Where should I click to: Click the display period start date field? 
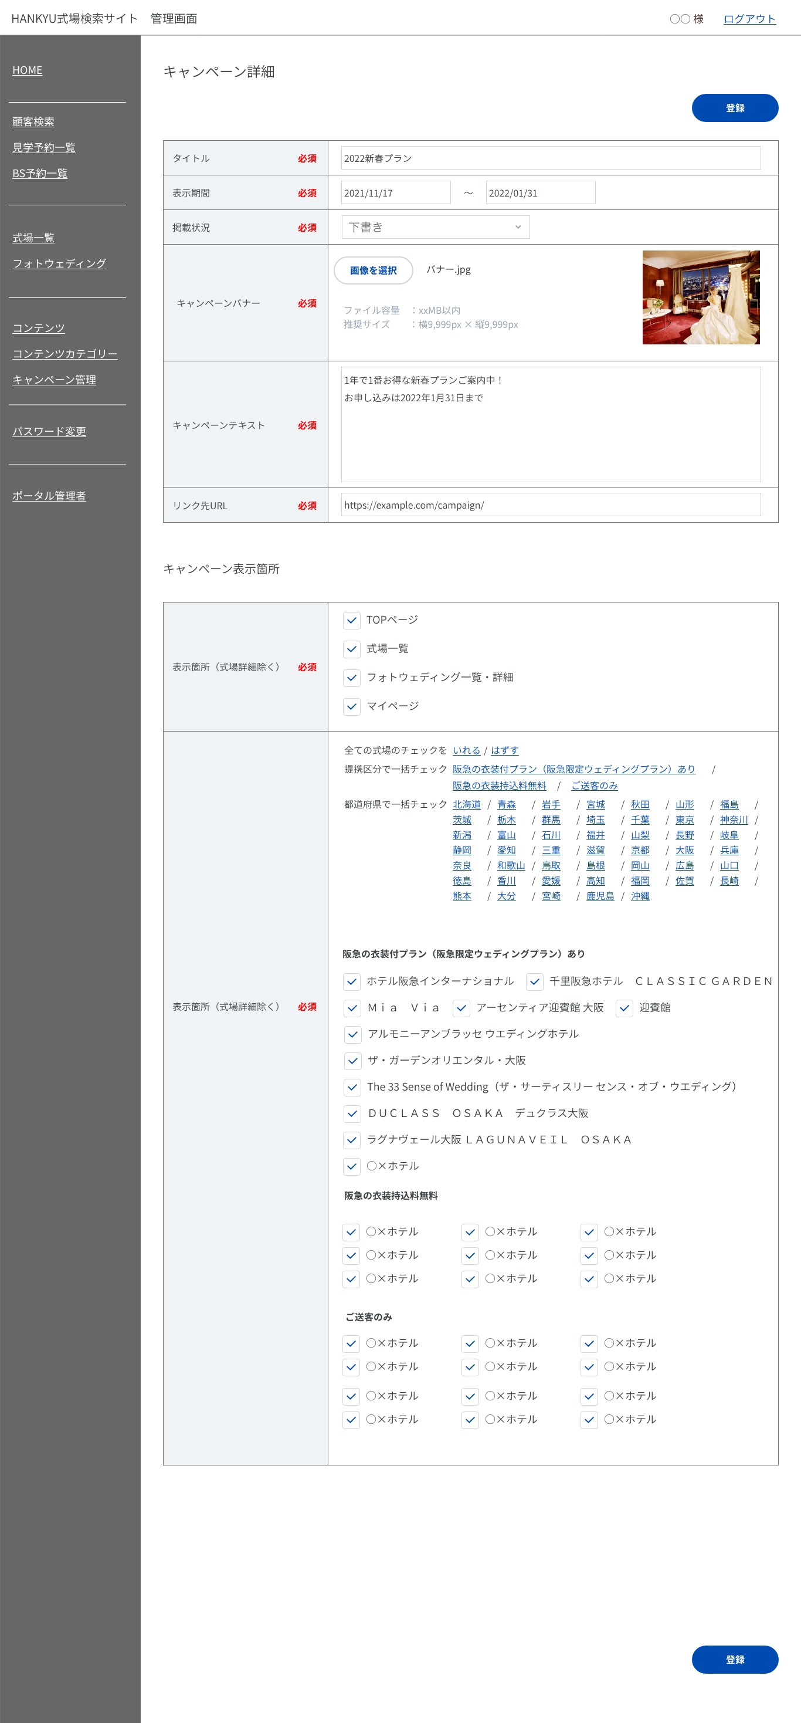pyautogui.click(x=395, y=192)
